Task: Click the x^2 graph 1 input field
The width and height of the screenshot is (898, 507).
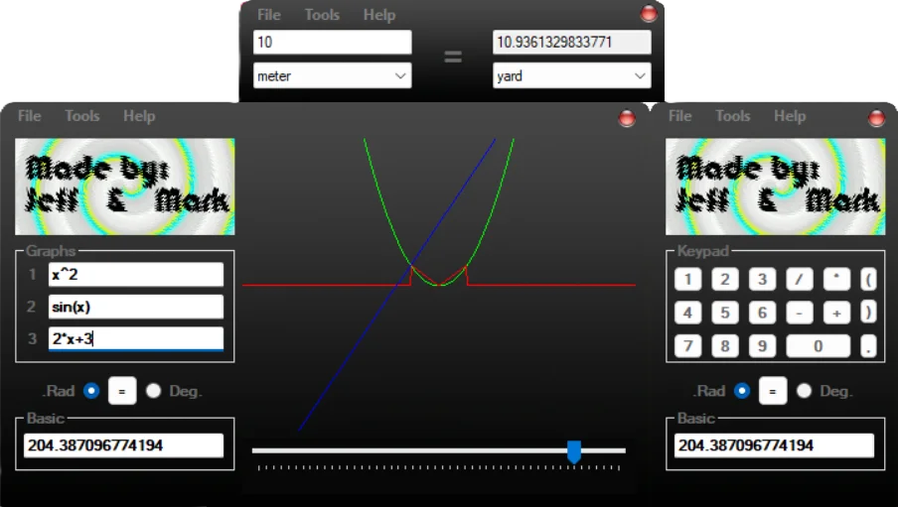Action: (135, 275)
